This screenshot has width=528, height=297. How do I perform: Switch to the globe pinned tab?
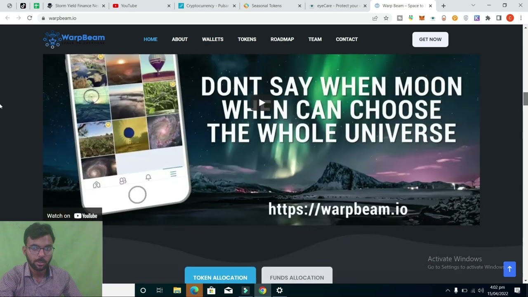[9, 6]
